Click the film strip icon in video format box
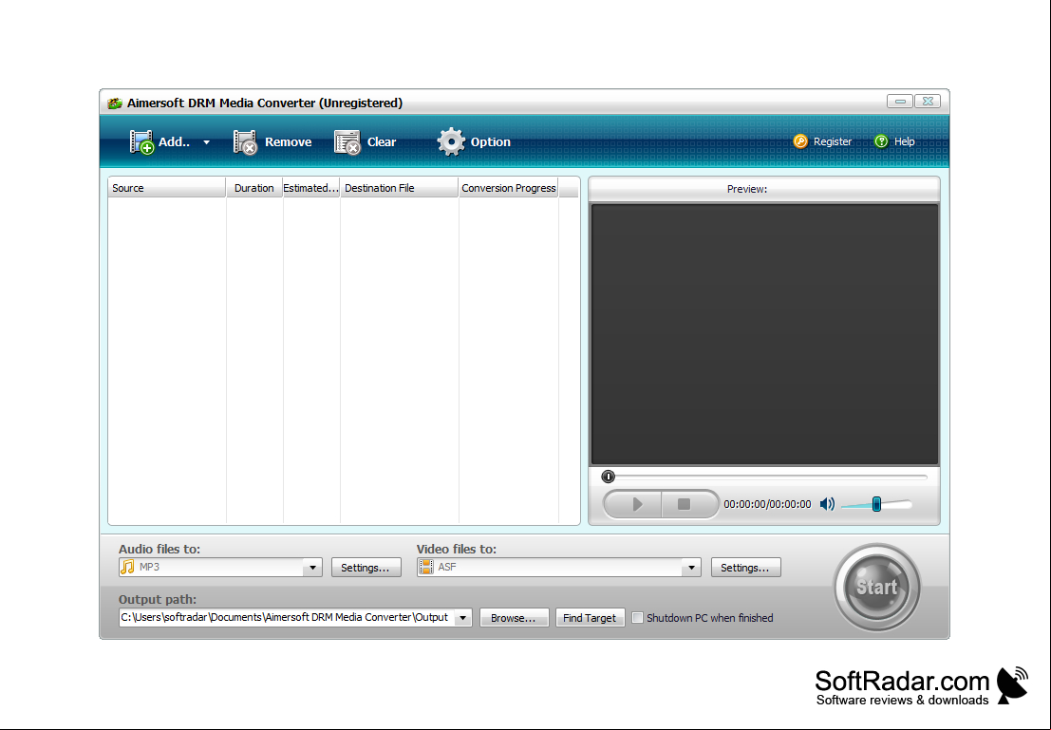1051x730 pixels. 426,567
